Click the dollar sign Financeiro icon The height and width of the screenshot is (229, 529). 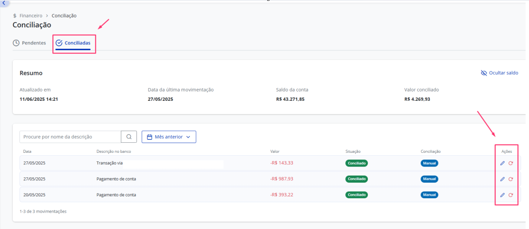point(14,16)
